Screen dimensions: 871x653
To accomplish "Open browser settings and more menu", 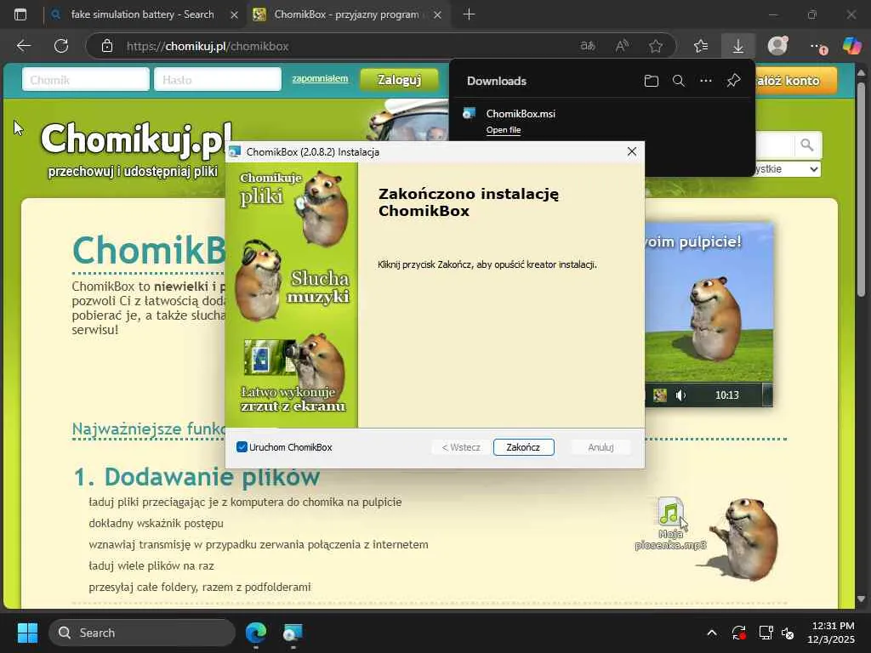I will pyautogui.click(x=817, y=46).
